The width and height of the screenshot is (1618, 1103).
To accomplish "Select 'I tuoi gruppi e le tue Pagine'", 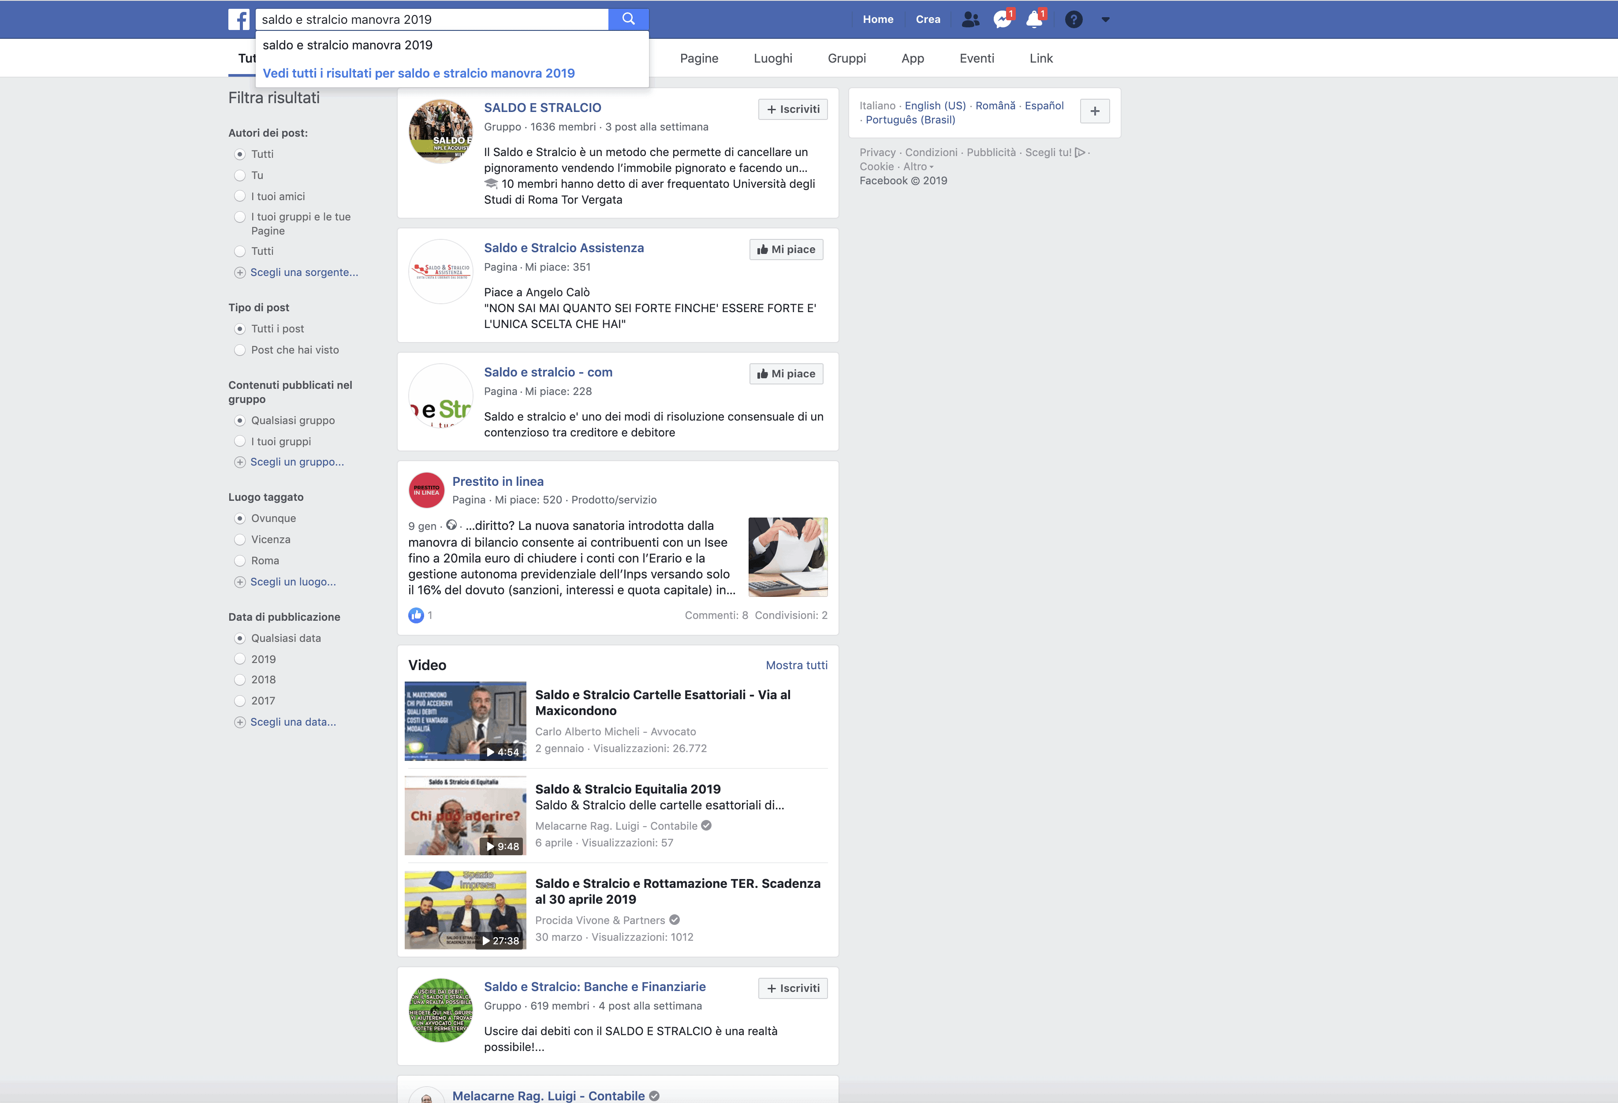I will pos(239,217).
